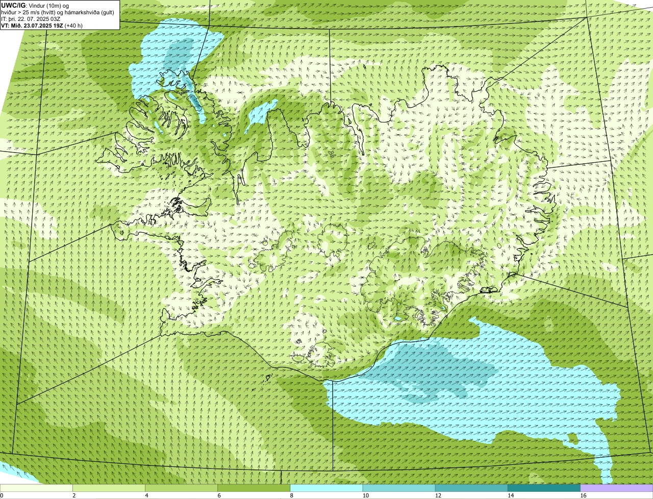This screenshot has height=499, width=653.
Task: Click the "12" label on the color scale
Action: pos(438,495)
